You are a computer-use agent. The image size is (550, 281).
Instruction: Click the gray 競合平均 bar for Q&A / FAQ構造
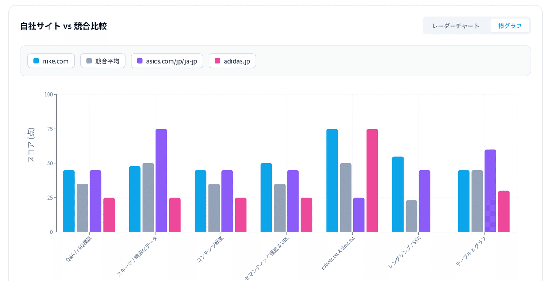click(x=82, y=208)
